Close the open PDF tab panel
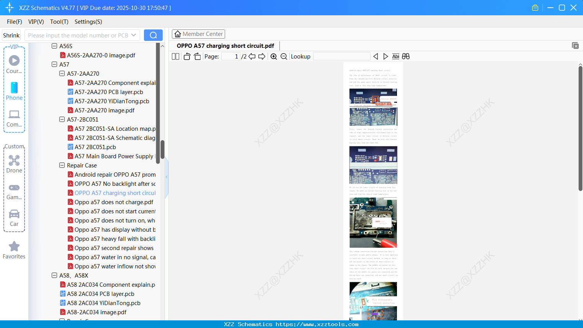The image size is (583, 328). coord(575,45)
